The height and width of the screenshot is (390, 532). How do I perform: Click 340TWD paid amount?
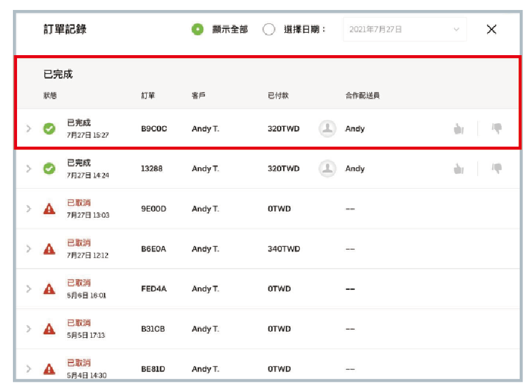284,249
